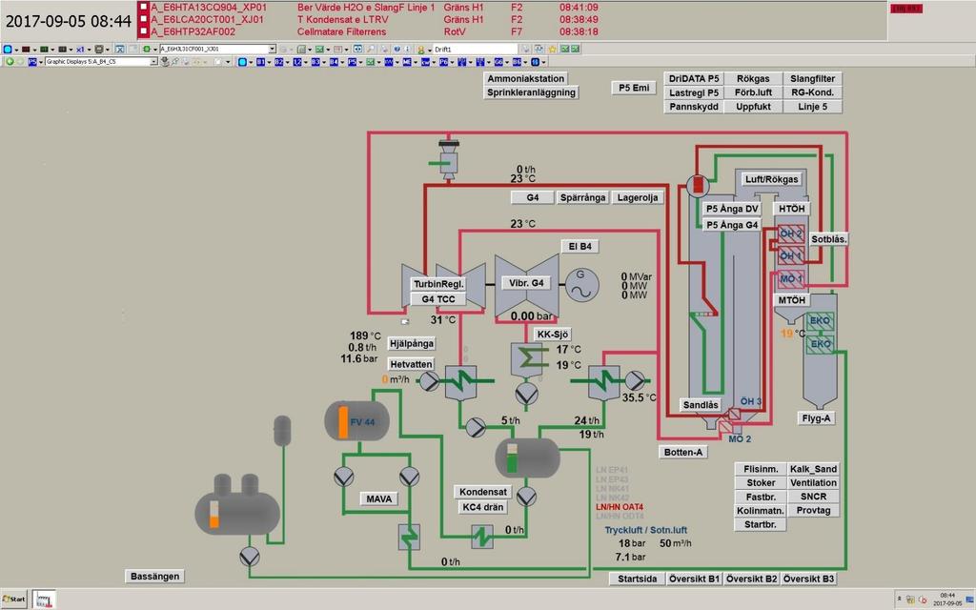
Task: Click the binoculars find icon in toolbar
Action: (x=358, y=49)
